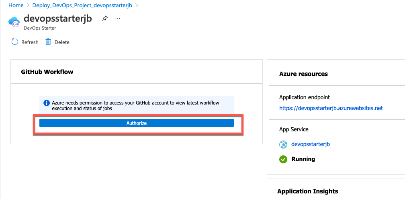405x199 pixels.
Task: Select the Running status text
Action: tap(303, 159)
